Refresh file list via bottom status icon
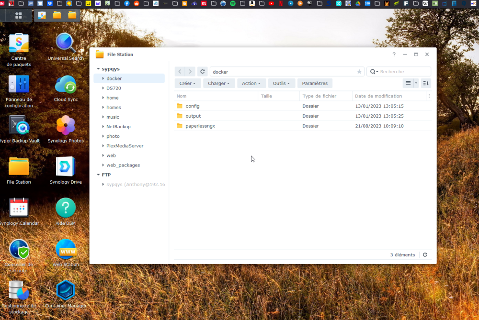The width and height of the screenshot is (479, 320). [x=425, y=255]
